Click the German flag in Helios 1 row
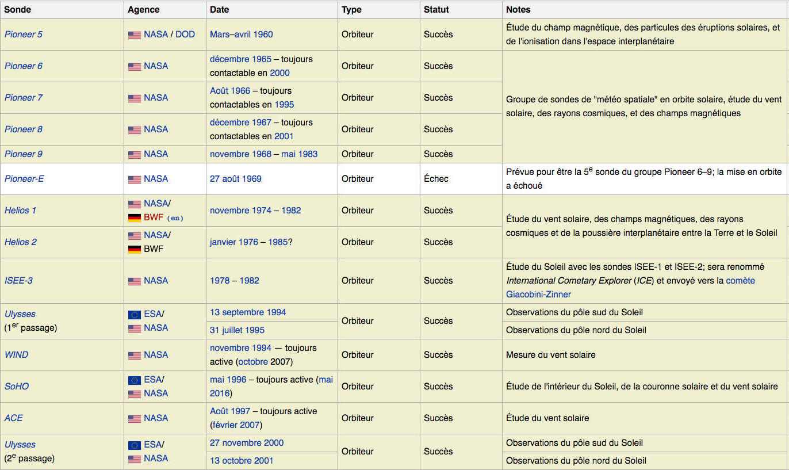Image resolution: width=789 pixels, height=470 pixels. coord(134,218)
